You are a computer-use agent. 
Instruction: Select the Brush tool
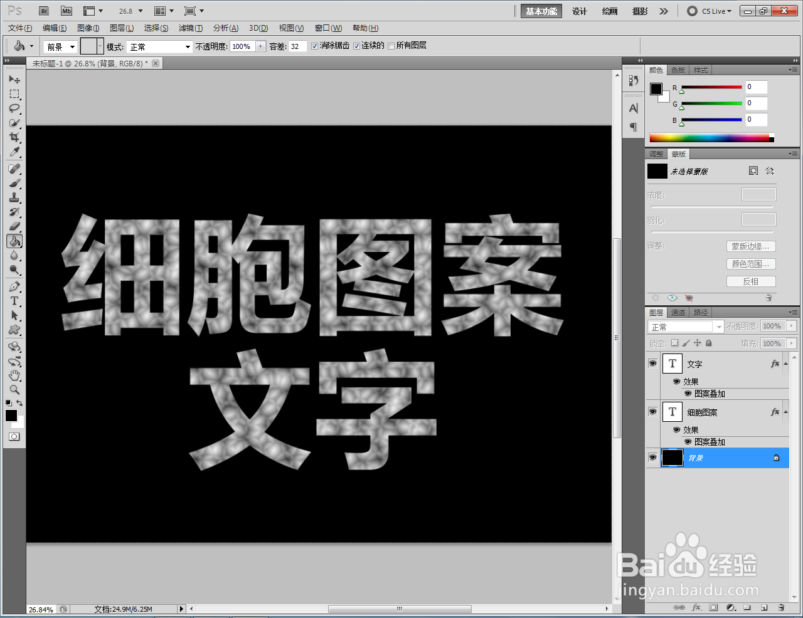tap(14, 183)
